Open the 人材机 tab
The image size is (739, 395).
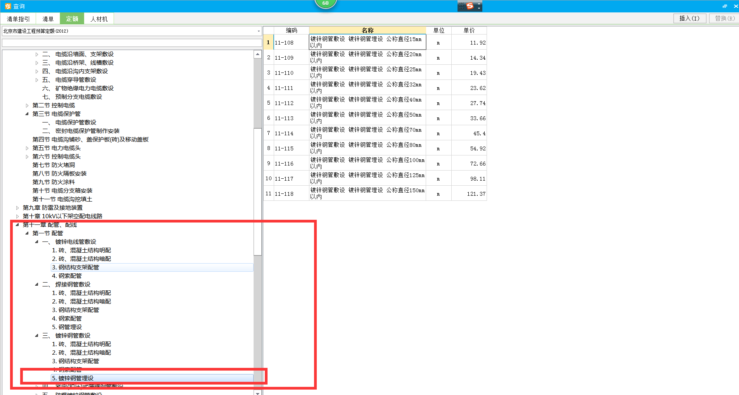pos(99,19)
